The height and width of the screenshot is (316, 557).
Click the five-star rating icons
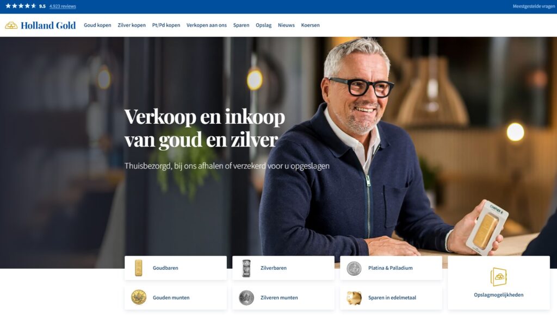21,6
